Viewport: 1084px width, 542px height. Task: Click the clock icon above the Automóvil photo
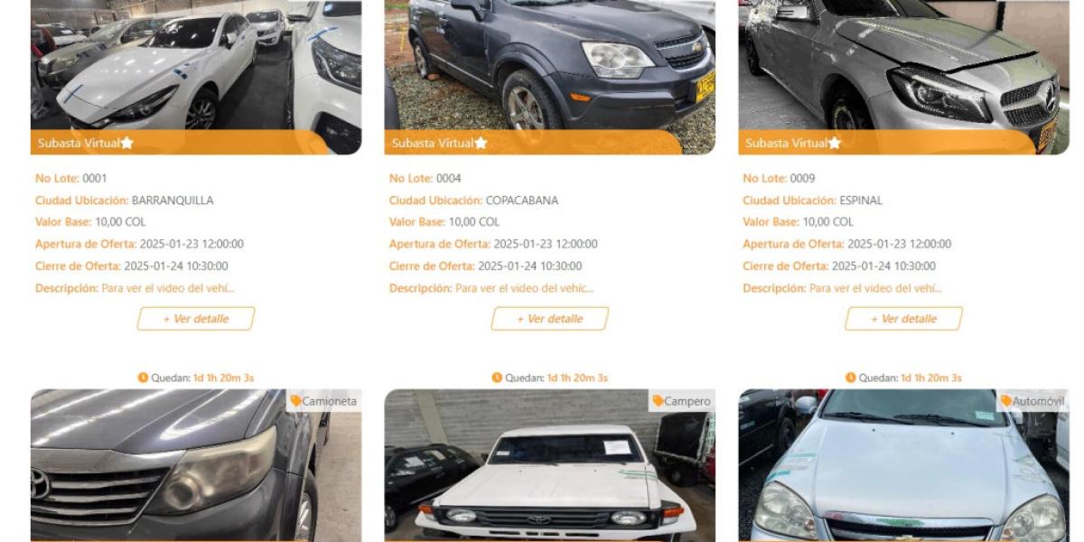tap(851, 378)
